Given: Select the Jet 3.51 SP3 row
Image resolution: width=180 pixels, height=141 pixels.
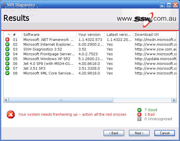Looking at the screenshot, I should tap(90, 68).
